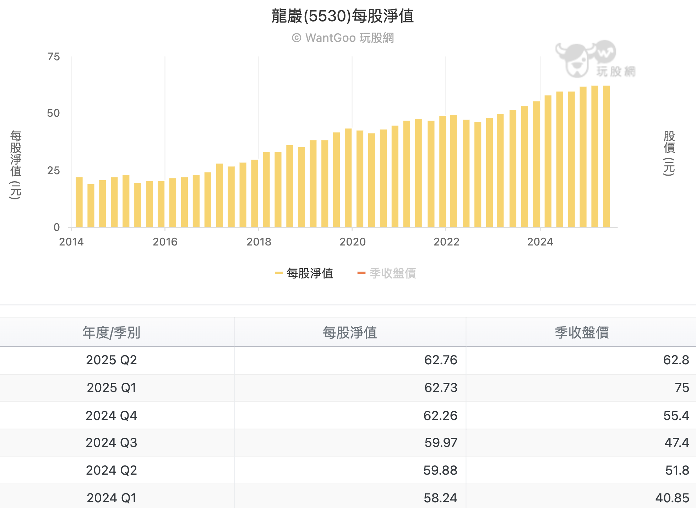696x508 pixels.
Task: Click the orange 季收盤價 legend color marker
Action: [361, 273]
